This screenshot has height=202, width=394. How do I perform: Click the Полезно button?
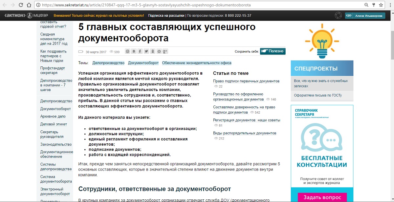tap(273, 51)
